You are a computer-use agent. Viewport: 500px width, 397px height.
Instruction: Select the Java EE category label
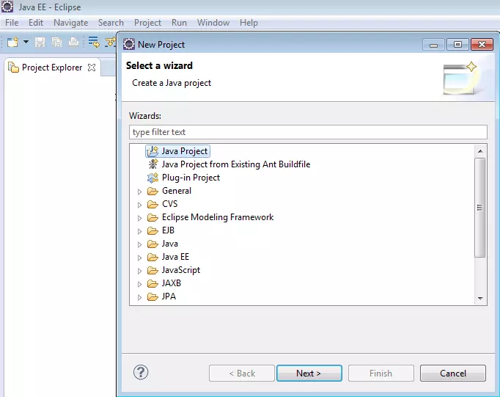click(x=175, y=257)
